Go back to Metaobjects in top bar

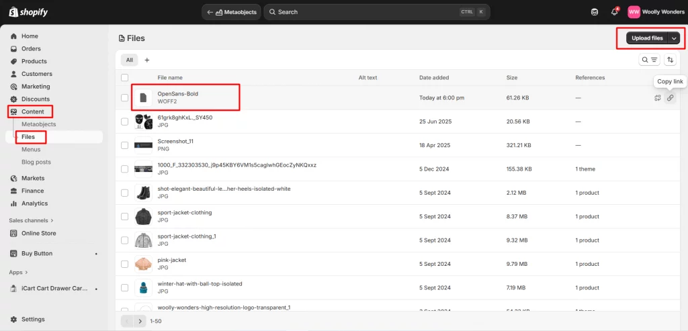pyautogui.click(x=232, y=12)
